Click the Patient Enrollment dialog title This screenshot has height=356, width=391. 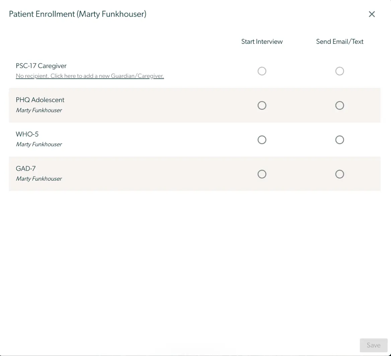point(78,14)
